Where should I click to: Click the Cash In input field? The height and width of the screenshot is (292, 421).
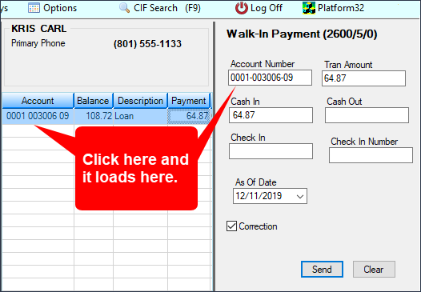click(271, 115)
